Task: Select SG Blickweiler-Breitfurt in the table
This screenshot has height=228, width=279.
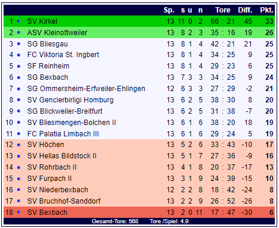Action: click(65, 111)
